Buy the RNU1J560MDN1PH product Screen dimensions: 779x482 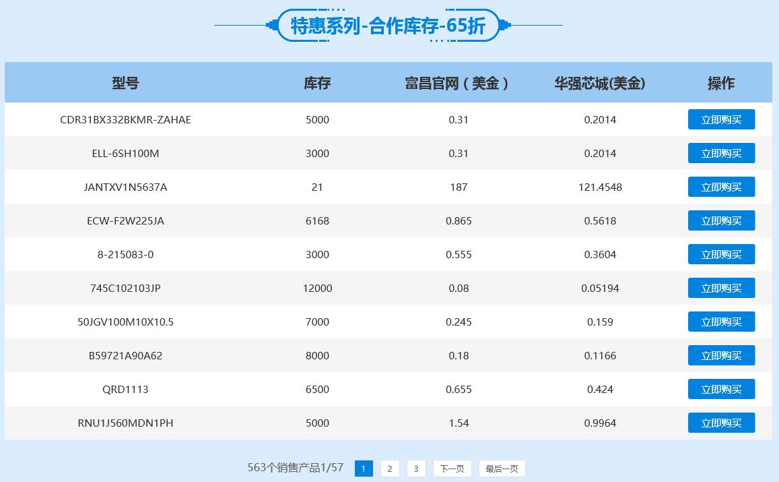[721, 423]
